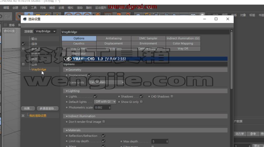The image size is (264, 147).
Task: Click the animation dot beside Reflection/Refraction
Action: 67,136
